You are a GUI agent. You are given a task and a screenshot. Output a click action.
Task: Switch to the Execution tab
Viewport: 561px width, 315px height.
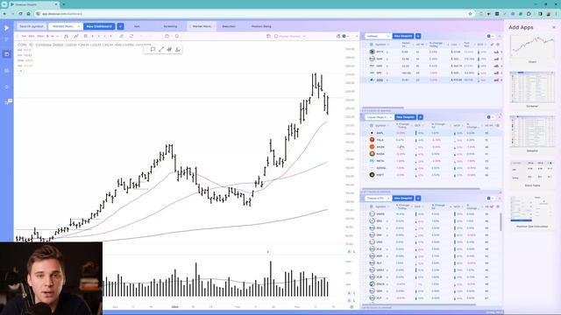[x=229, y=26]
